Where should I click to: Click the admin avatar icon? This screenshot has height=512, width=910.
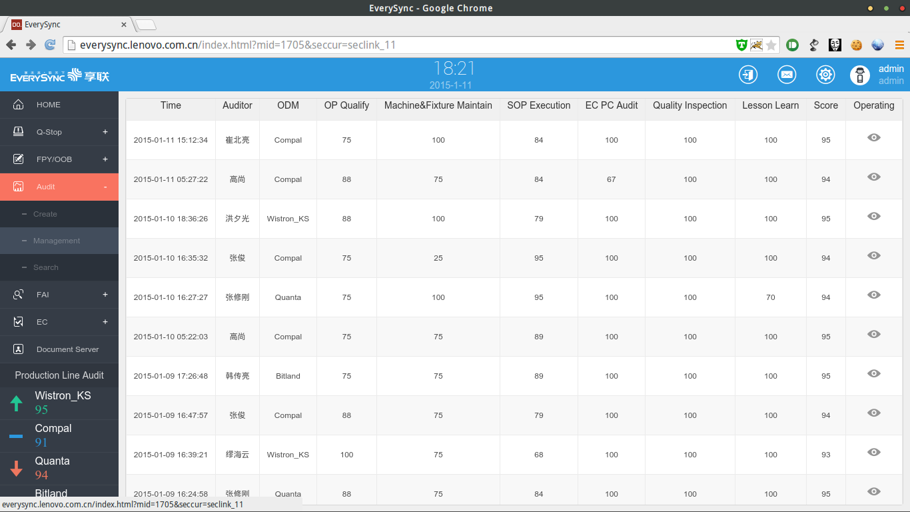click(860, 75)
